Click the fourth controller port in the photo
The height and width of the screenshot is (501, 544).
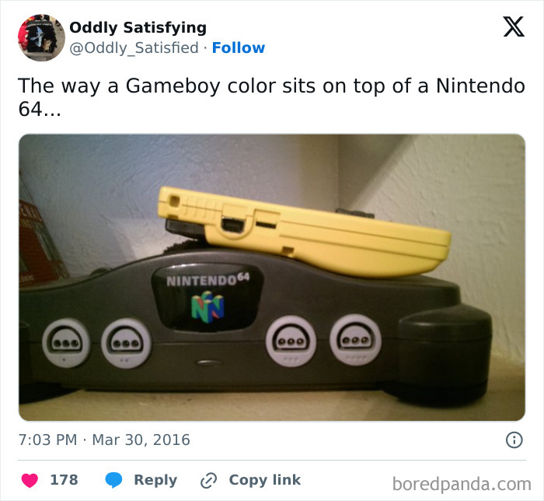355,340
